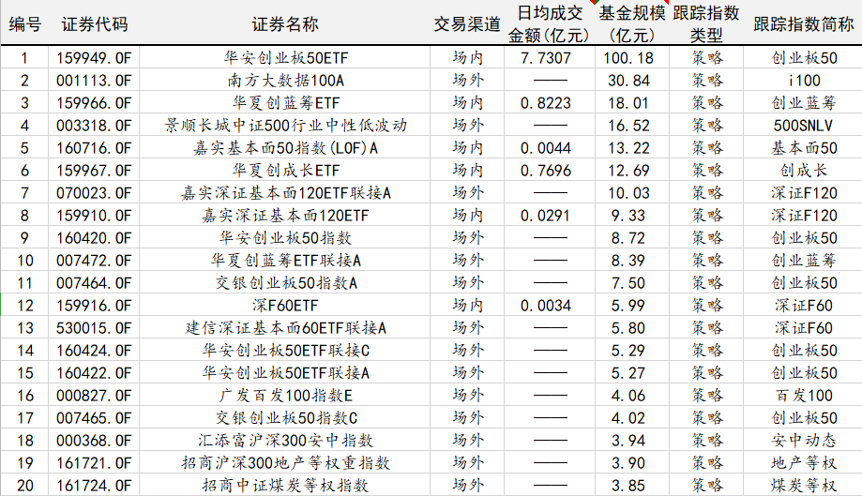Select the 12.69 fund size cell
Viewport: 862px width, 496px height.
pos(632,171)
